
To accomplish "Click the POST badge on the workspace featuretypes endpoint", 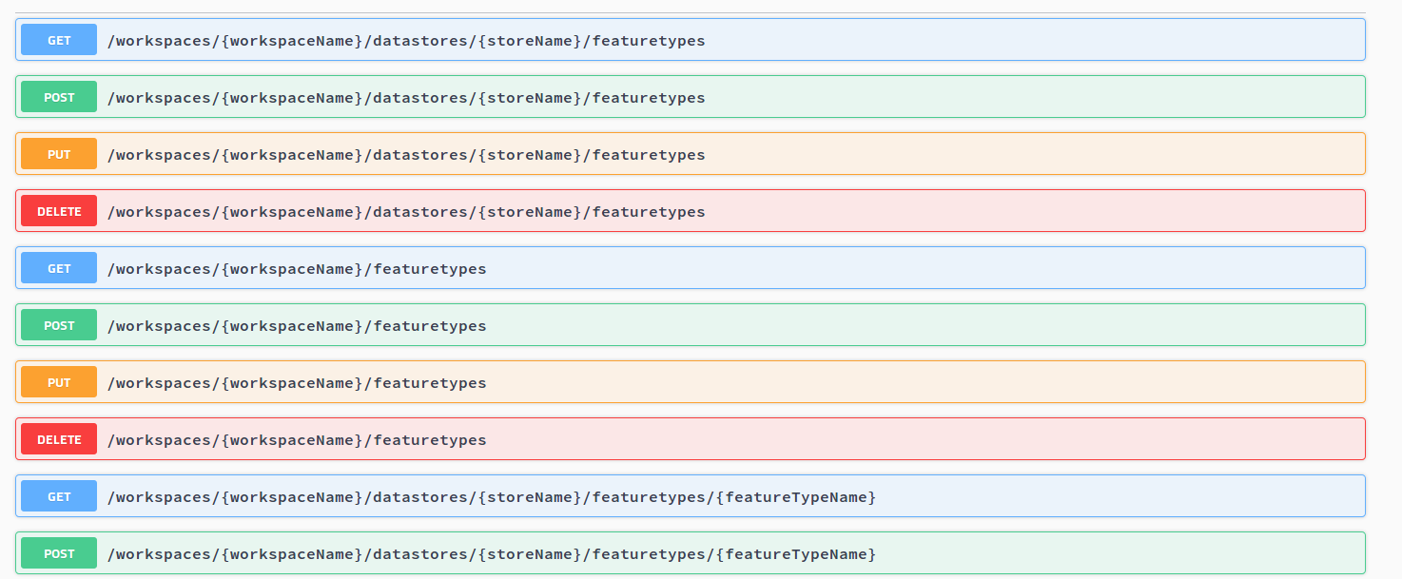I will click(57, 324).
